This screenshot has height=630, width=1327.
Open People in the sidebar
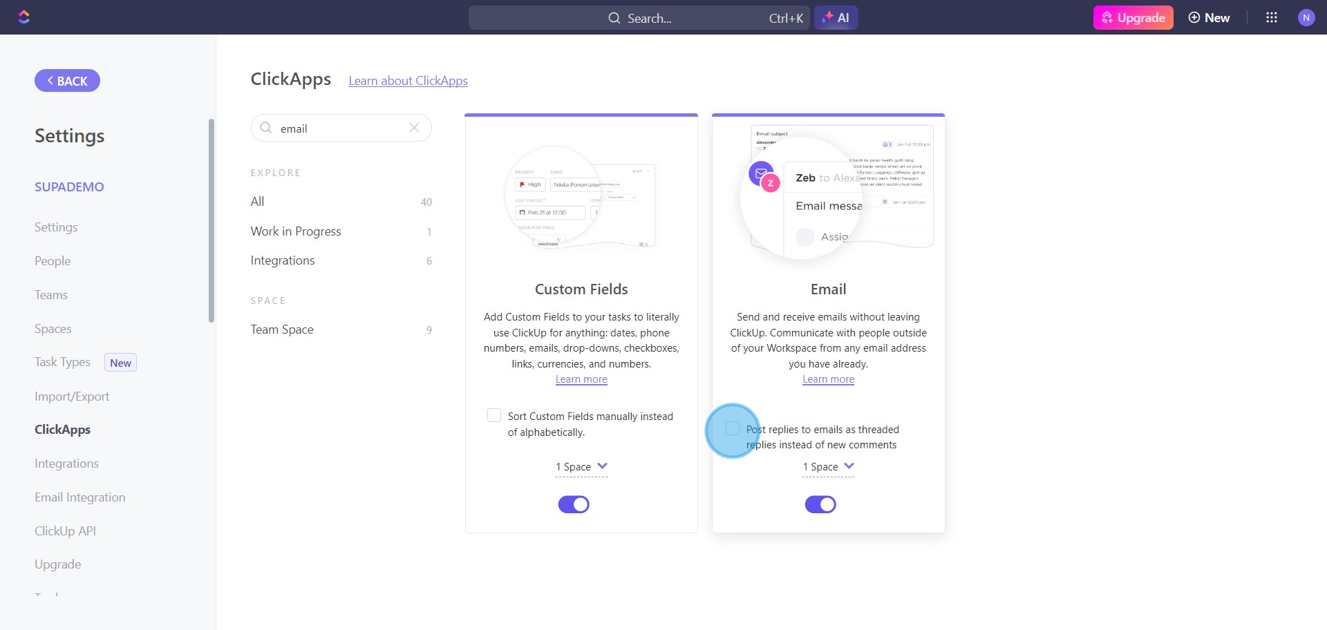(x=53, y=261)
